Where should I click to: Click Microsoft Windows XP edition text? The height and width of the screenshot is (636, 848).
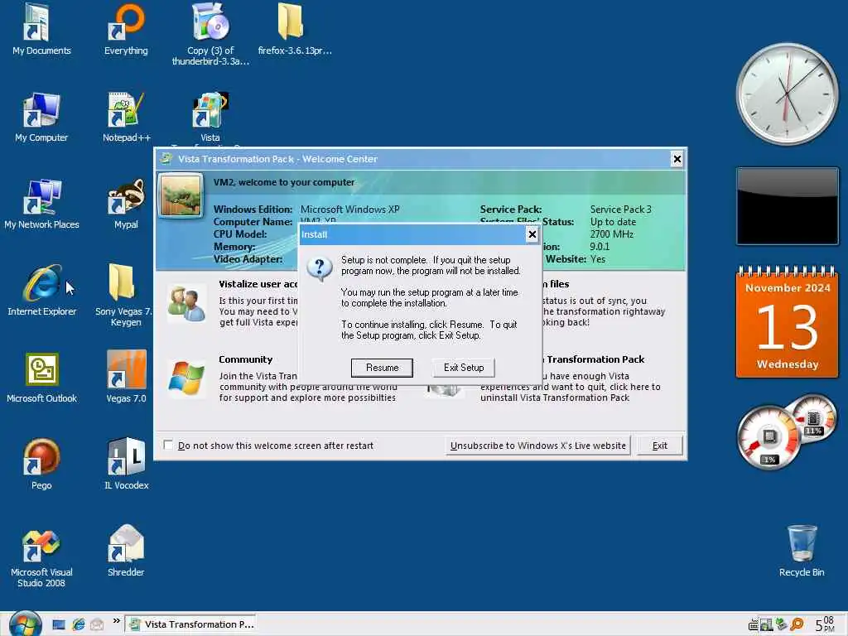coord(350,210)
